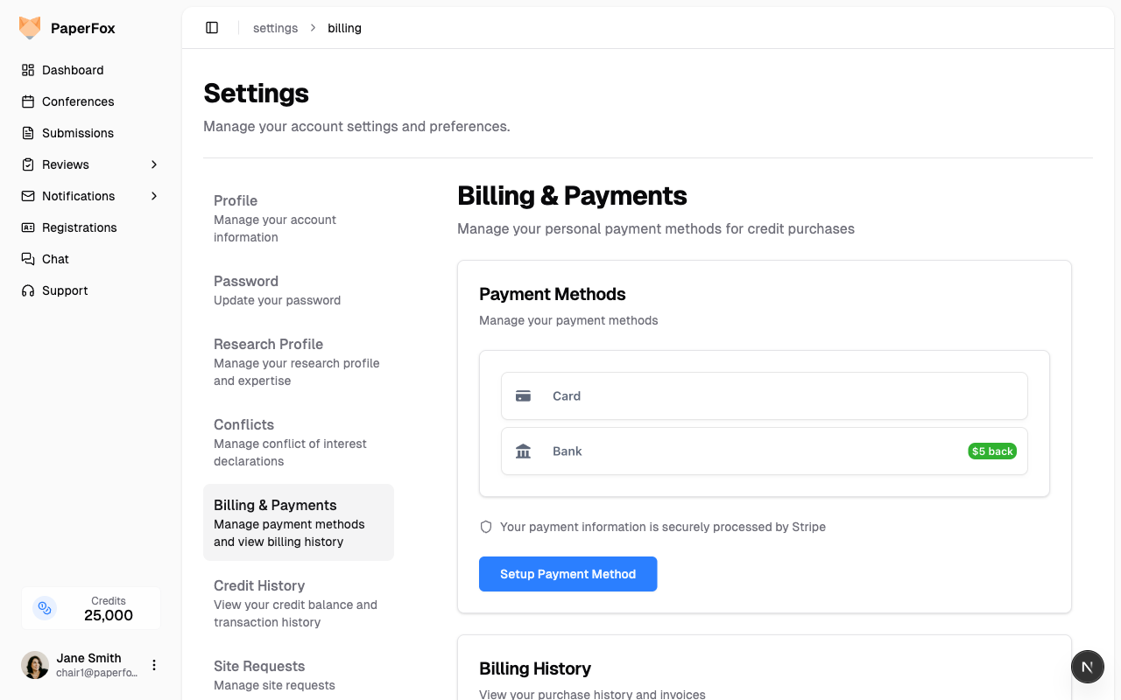Toggle the sidebar panel icon

[x=212, y=28]
